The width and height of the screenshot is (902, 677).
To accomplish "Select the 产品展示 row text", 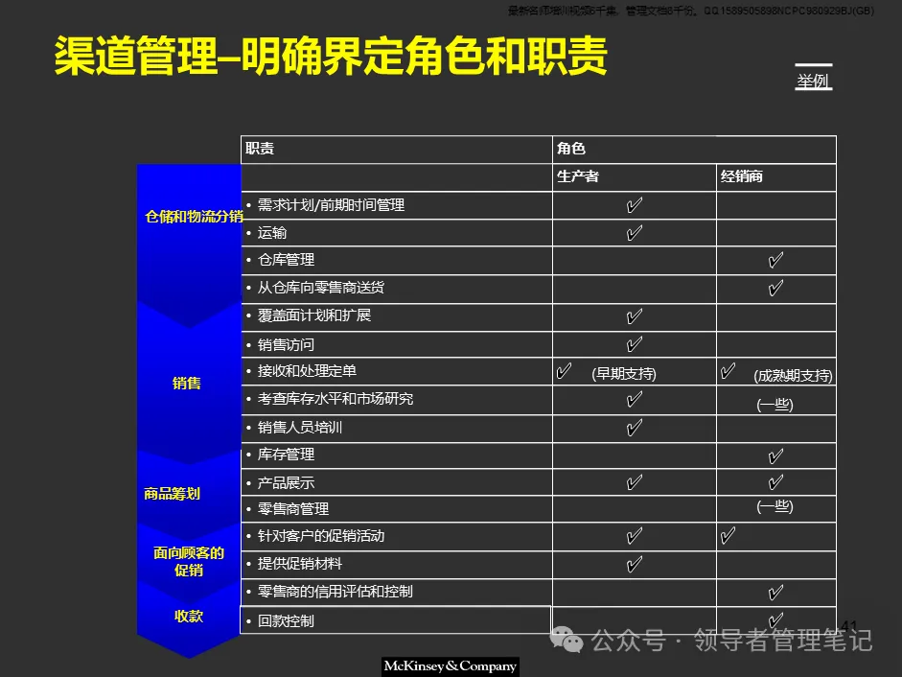I will pos(286,483).
